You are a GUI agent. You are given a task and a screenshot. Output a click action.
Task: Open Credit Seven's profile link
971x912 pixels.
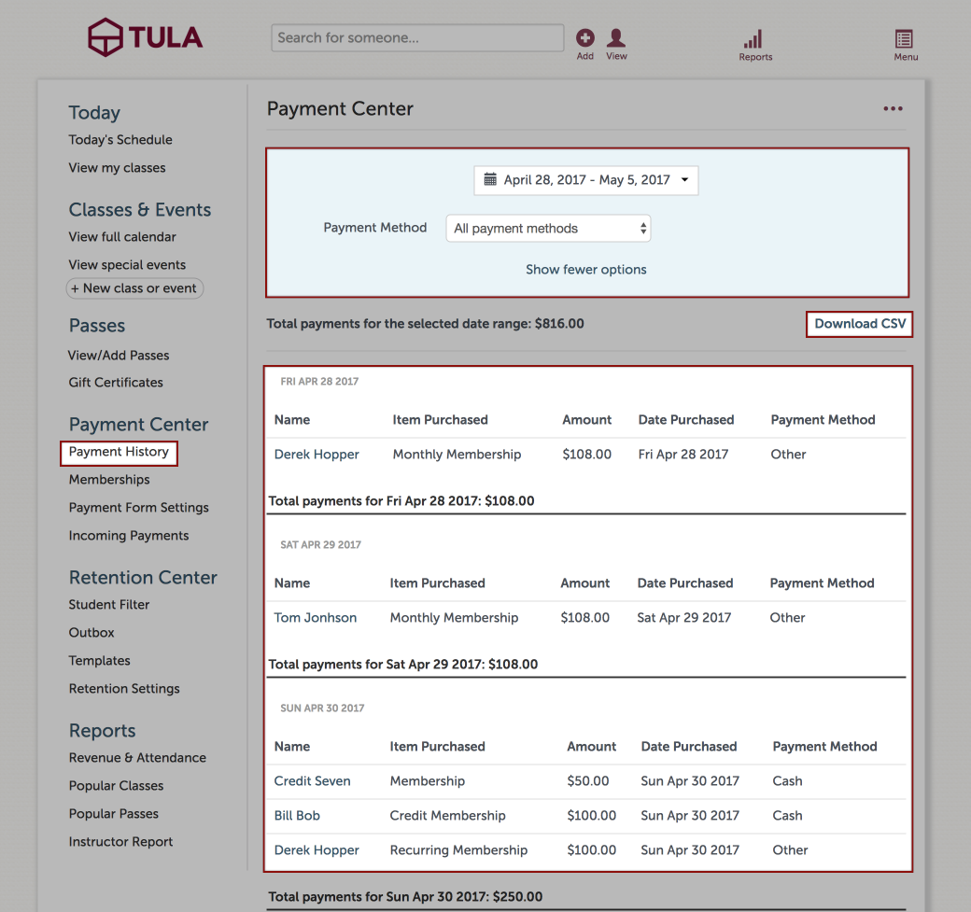pyautogui.click(x=312, y=781)
